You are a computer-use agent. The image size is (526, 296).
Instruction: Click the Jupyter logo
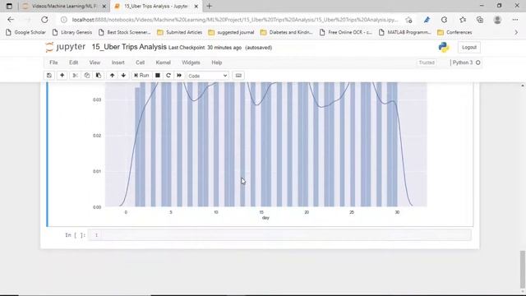pyautogui.click(x=66, y=47)
